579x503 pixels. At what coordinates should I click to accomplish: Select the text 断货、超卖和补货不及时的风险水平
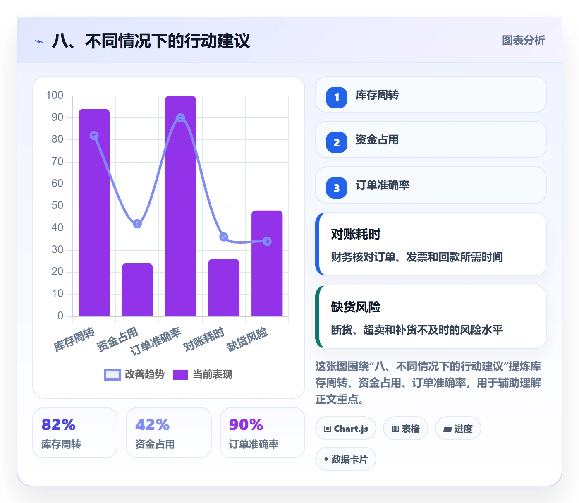point(417,330)
